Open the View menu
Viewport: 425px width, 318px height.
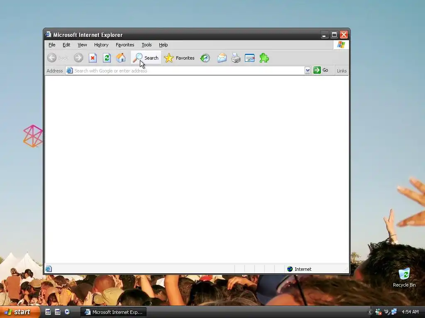[82, 45]
